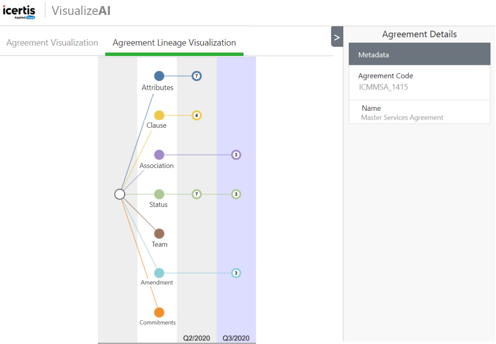Viewport: 496px width, 344px height.
Task: Click the Agreement Code value ICMMSA_1415
Action: [383, 87]
